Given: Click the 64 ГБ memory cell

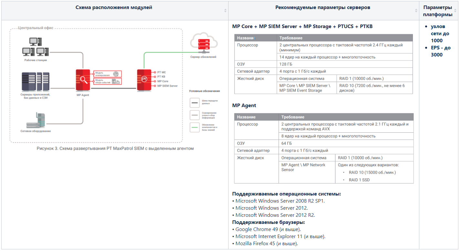Looking at the screenshot, I should 346,143.
